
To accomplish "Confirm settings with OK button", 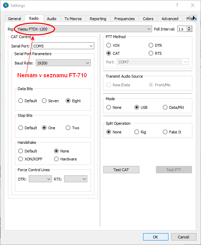I will 156,237.
